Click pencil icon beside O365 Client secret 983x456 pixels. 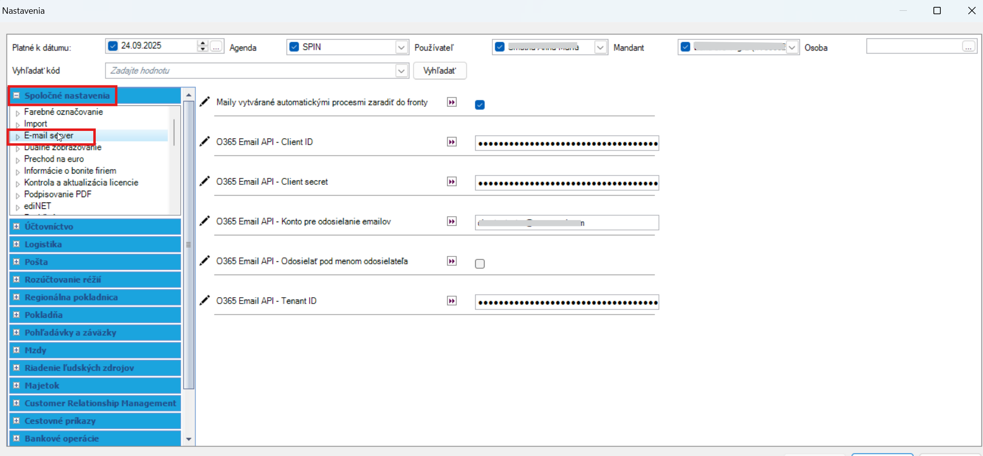[x=205, y=181]
